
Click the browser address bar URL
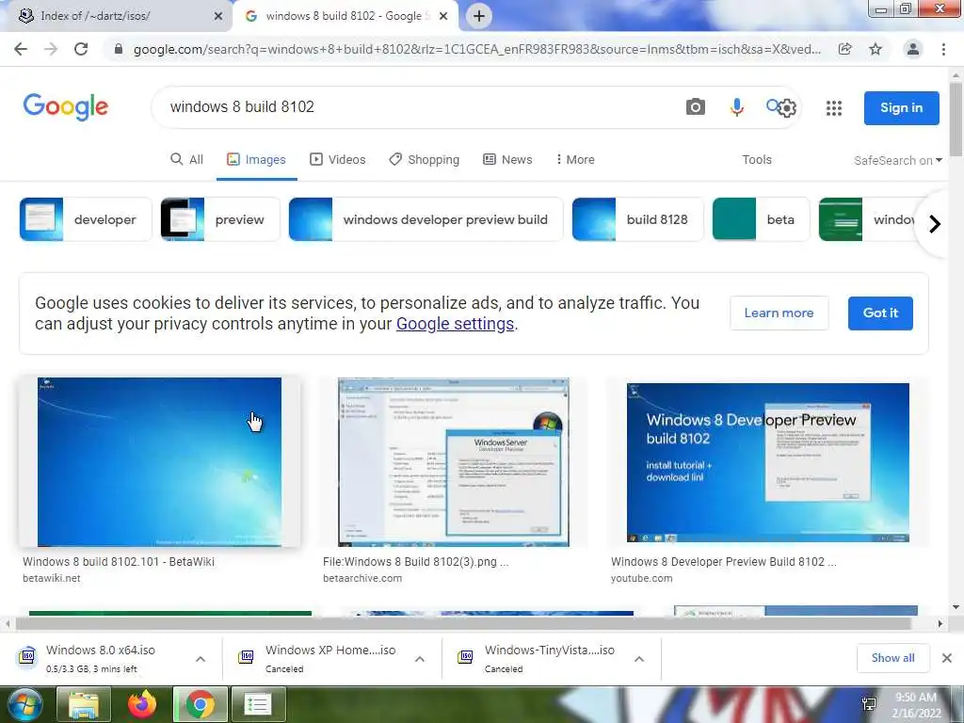coord(477,49)
